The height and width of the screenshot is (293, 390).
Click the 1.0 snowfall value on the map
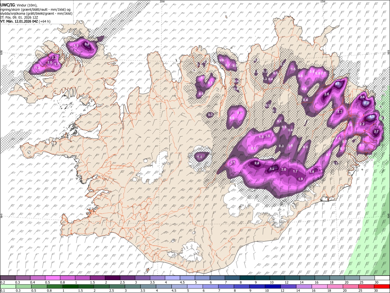click(349, 125)
